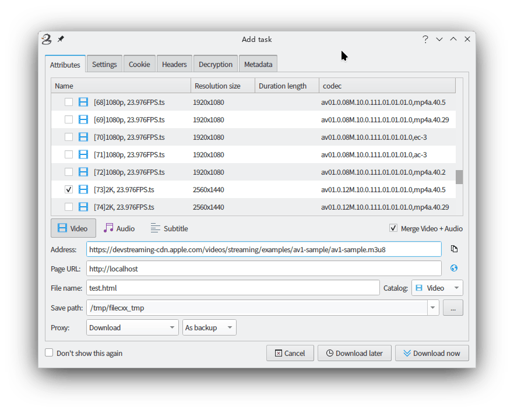Click codec cell ending in 'mp4a.40.2'
The height and width of the screenshot is (413, 514).
point(383,172)
